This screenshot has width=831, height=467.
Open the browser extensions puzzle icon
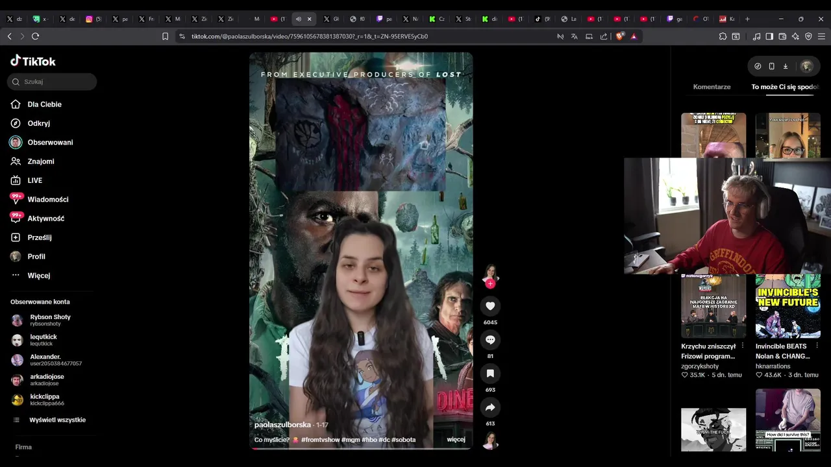point(723,36)
